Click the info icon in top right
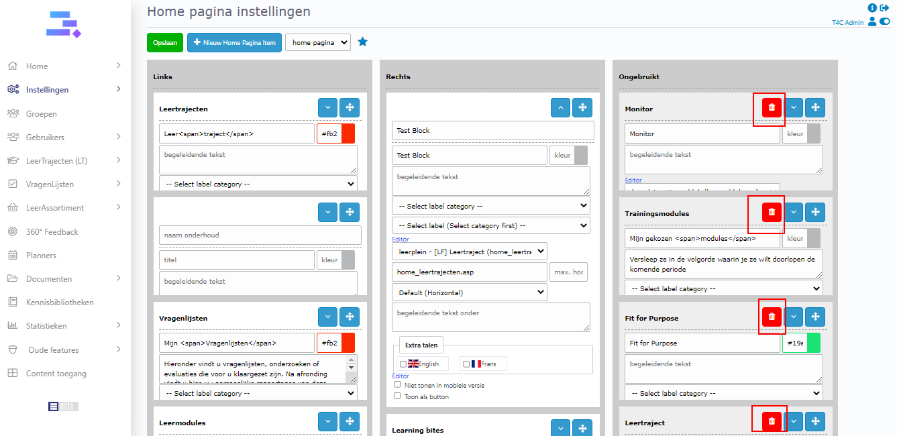Screen dimensions: 897x436 (x=872, y=8)
